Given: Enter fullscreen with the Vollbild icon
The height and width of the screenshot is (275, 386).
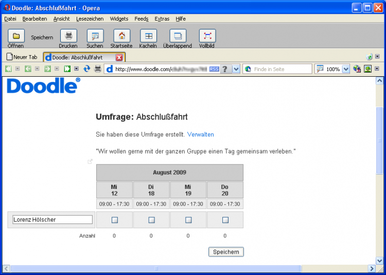Looking at the screenshot, I should pyautogui.click(x=207, y=36).
